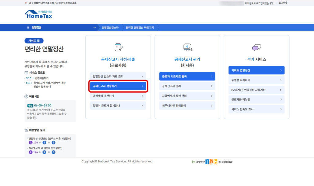314x186 pixels.
Task: Click the headset icon beside 이용방법 문의
Action: click(x=26, y=130)
